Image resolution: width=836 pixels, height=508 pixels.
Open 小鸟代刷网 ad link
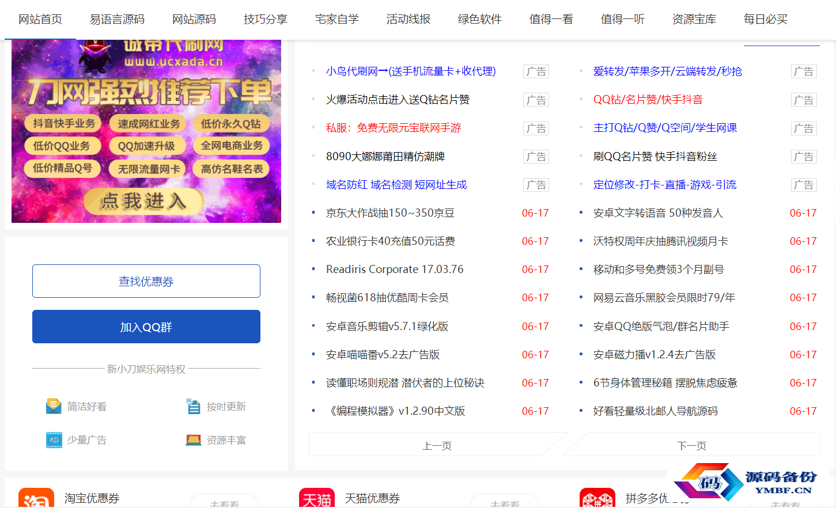[411, 71]
